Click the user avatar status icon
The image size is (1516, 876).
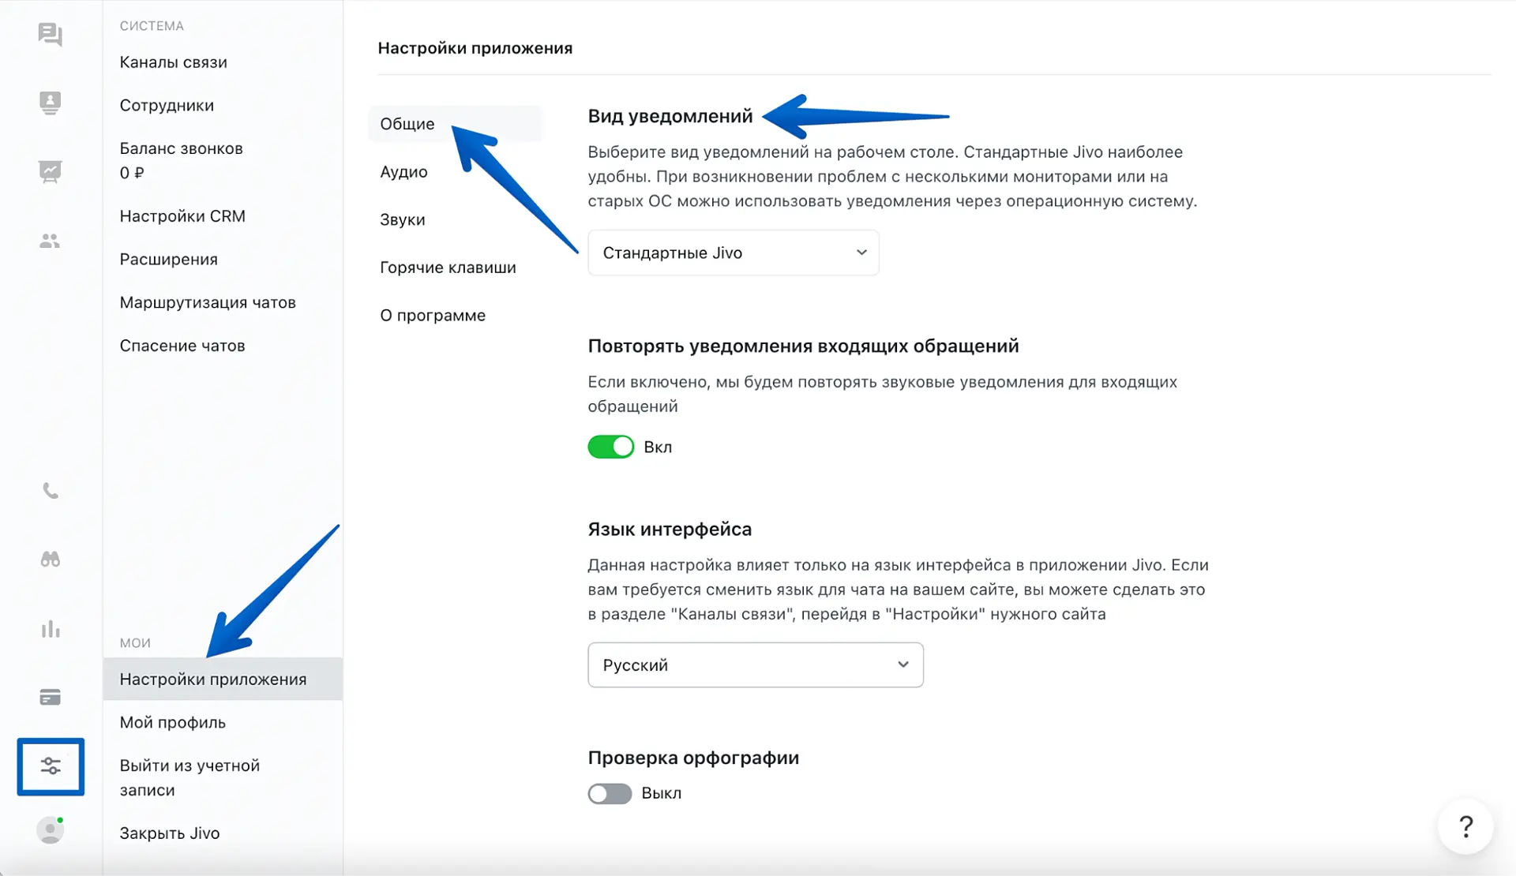[50, 830]
